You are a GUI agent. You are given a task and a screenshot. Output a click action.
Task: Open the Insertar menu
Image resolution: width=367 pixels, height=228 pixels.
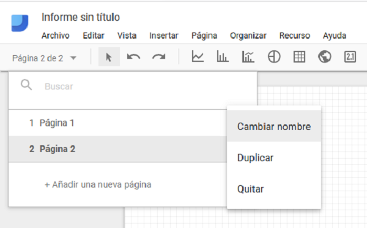pos(164,36)
